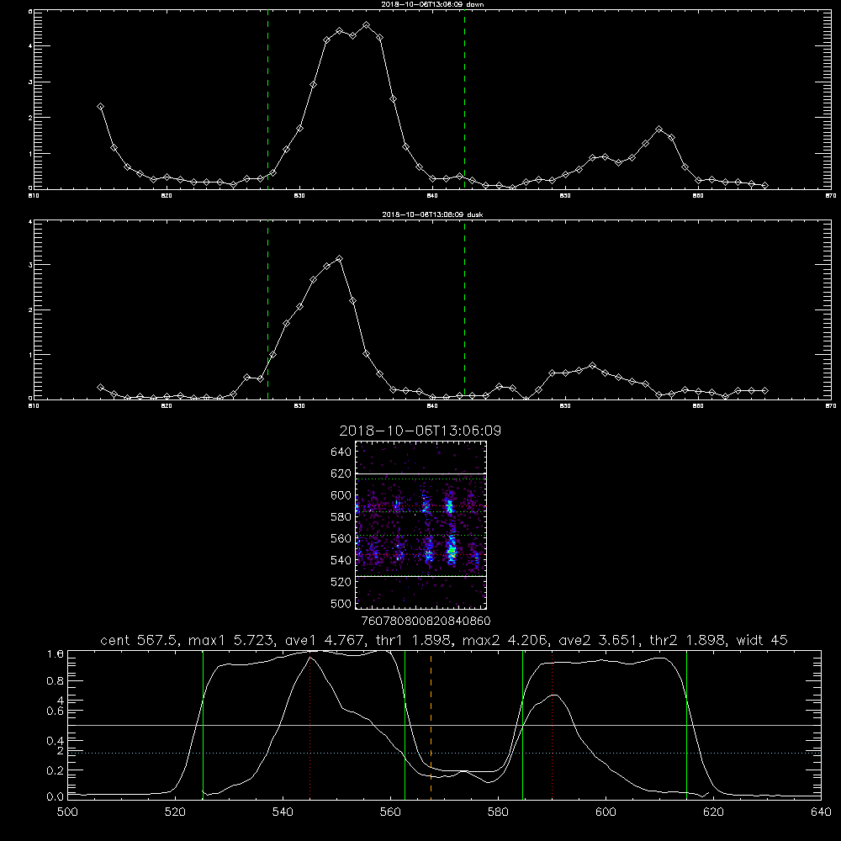This screenshot has height=841, width=841.
Task: Click the dotted horizontal line in profile plot
Action: click(x=444, y=753)
